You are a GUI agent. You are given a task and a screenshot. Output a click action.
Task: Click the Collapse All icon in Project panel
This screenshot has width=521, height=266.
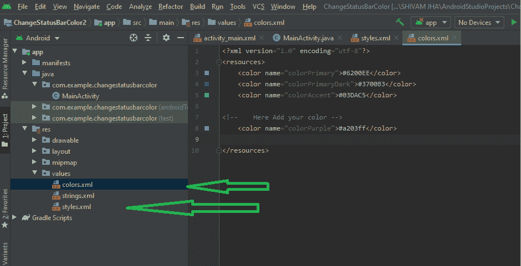click(x=148, y=38)
